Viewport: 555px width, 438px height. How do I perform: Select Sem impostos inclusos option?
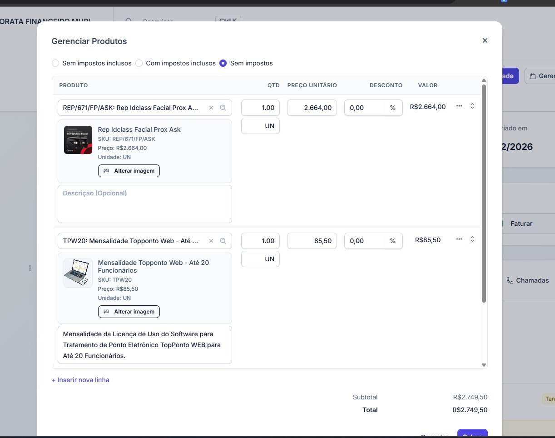click(x=55, y=63)
